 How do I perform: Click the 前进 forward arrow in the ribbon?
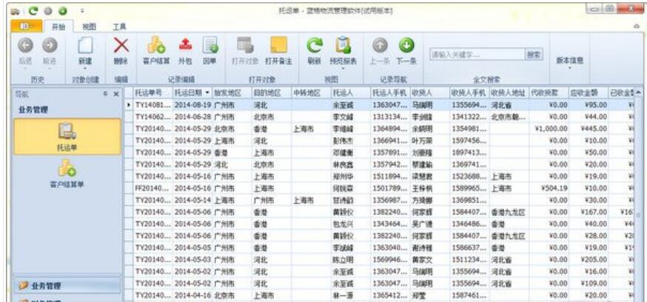point(50,45)
